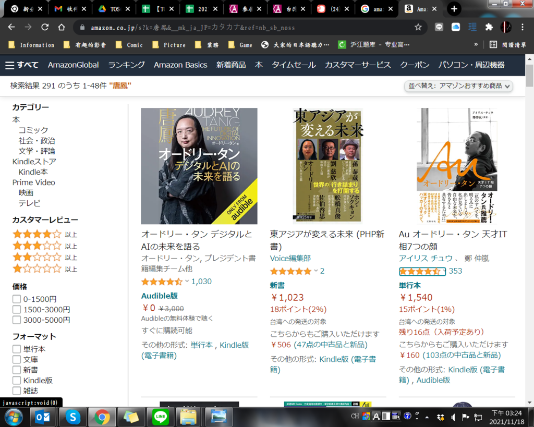
Task: Tick the 文庫 format checkbox
Action: pyautogui.click(x=16, y=360)
